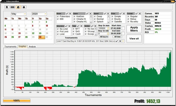Switch to the Analysis tab

32,47
